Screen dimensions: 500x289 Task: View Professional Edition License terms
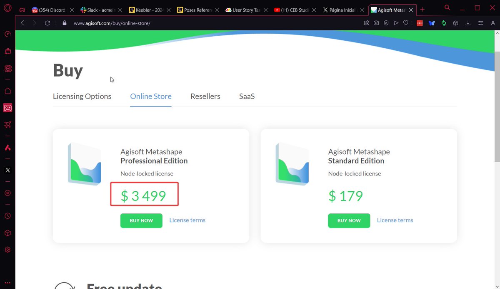coord(187,220)
